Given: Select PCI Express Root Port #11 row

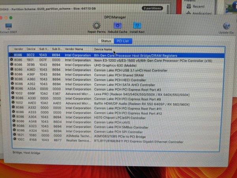Looking at the screenshot, I should 117,108.
